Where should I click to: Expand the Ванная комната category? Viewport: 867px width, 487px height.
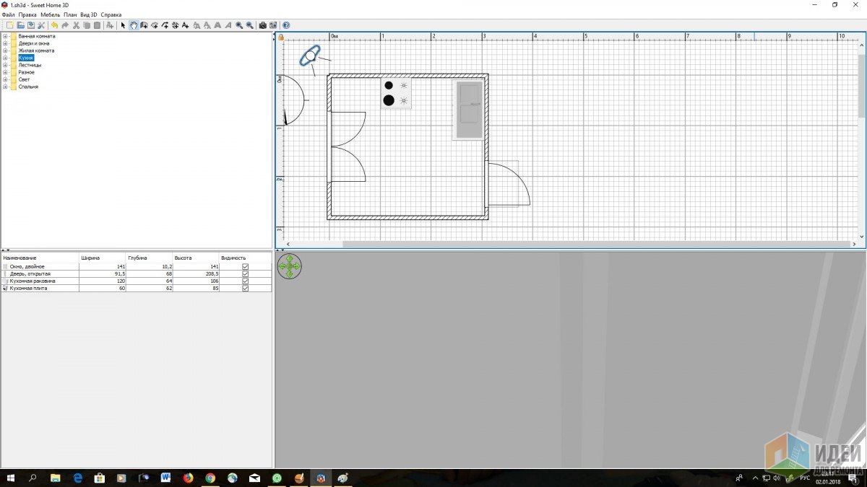click(5, 36)
